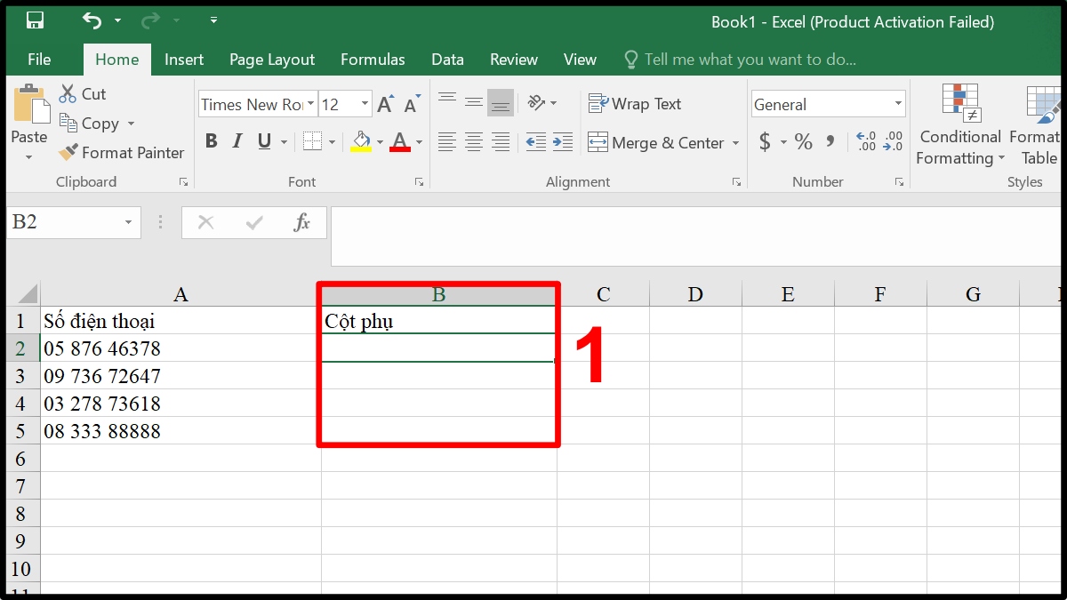
Task: Select the Italic formatting icon
Action: point(236,141)
